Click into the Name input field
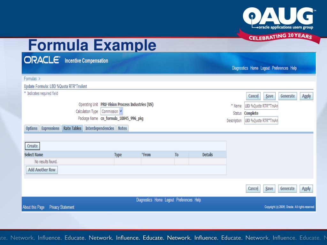Viewport: 327px width, 245px height. coord(261,106)
